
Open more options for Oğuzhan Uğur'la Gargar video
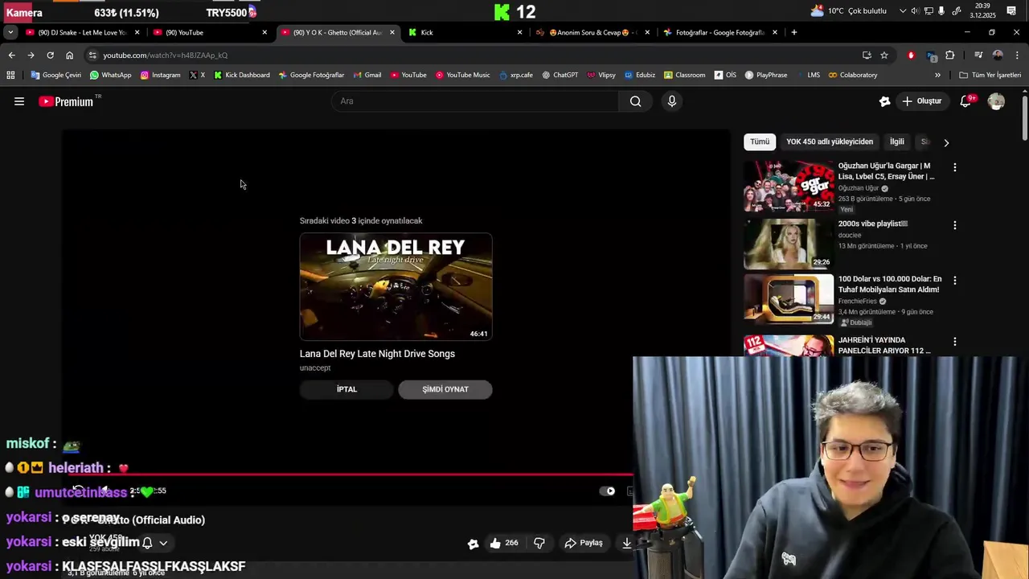(x=955, y=167)
